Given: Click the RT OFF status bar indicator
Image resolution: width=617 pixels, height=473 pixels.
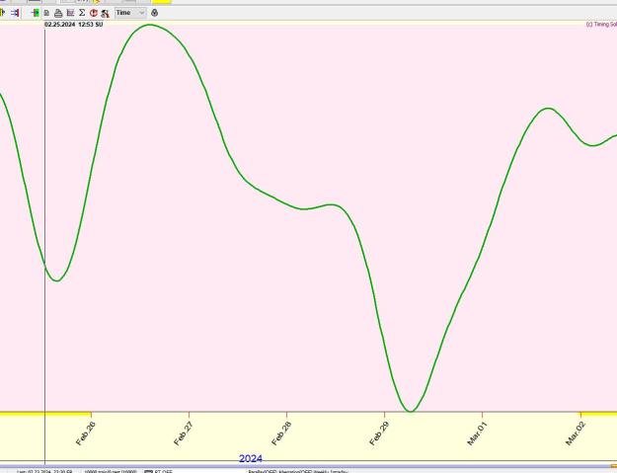Looking at the screenshot, I should click(159, 471).
